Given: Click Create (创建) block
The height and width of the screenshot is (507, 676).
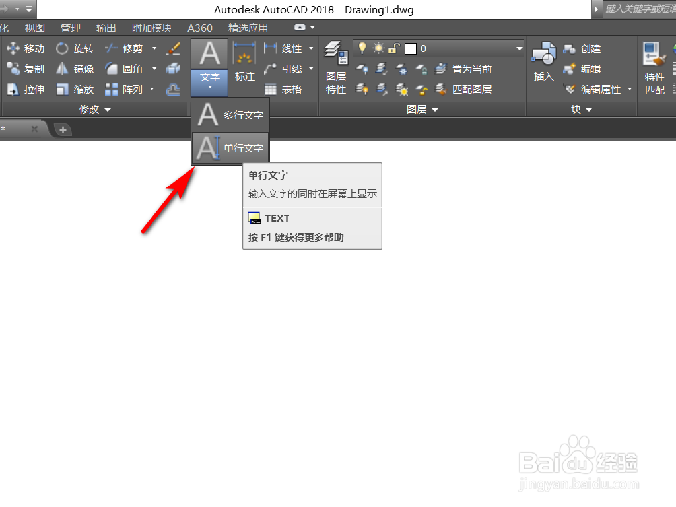Looking at the screenshot, I should coord(582,49).
